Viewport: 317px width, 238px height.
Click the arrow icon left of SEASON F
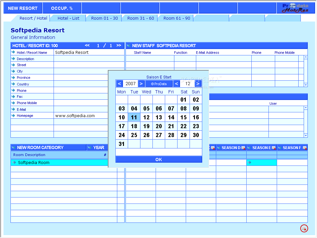[x=280, y=147]
